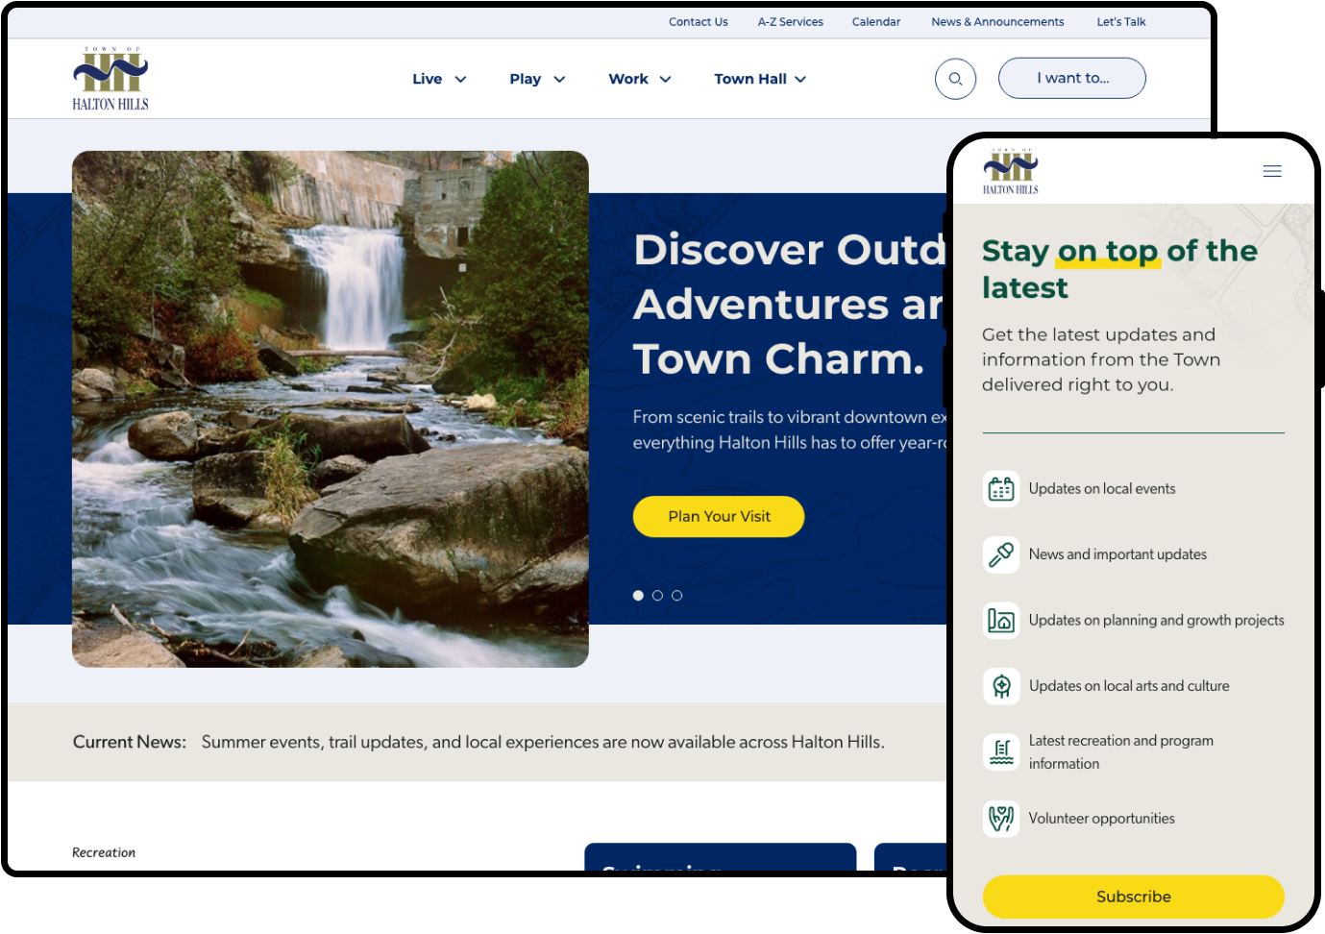Click the local events calendar icon
This screenshot has width=1325, height=934.
pyautogui.click(x=1001, y=489)
